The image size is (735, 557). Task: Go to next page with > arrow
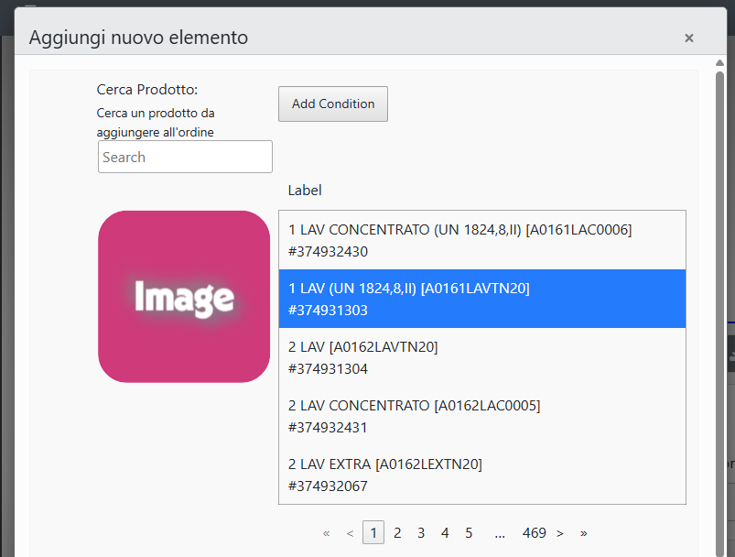(559, 533)
